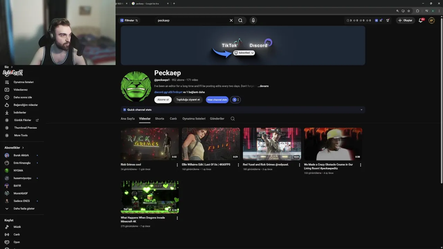Image resolution: width=443 pixels, height=249 pixels.
Task: Click the Oluştur create button
Action: (x=405, y=20)
